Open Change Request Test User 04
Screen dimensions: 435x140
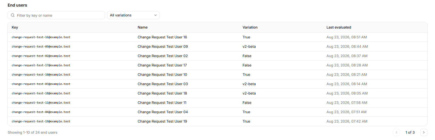click(x=163, y=112)
